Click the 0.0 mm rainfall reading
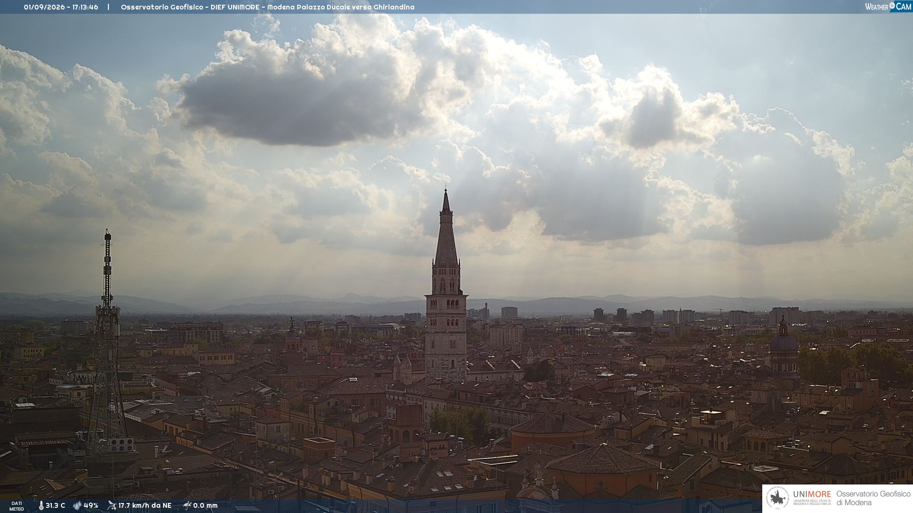 pyautogui.click(x=205, y=506)
